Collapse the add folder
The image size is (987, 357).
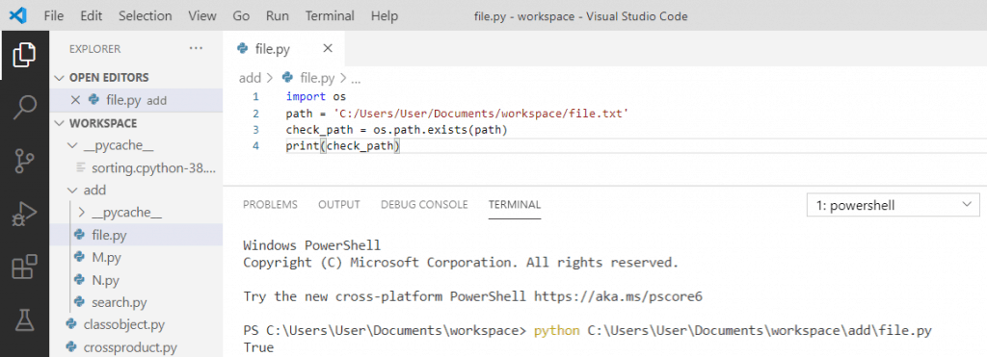(71, 190)
